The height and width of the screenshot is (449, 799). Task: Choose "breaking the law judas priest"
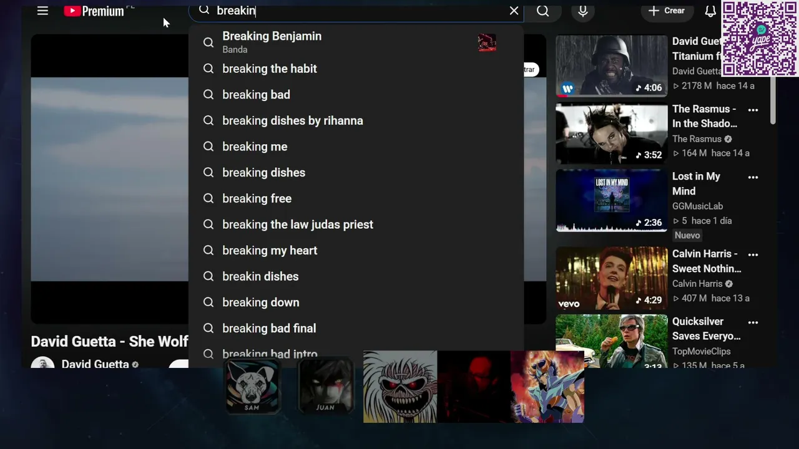point(356,224)
